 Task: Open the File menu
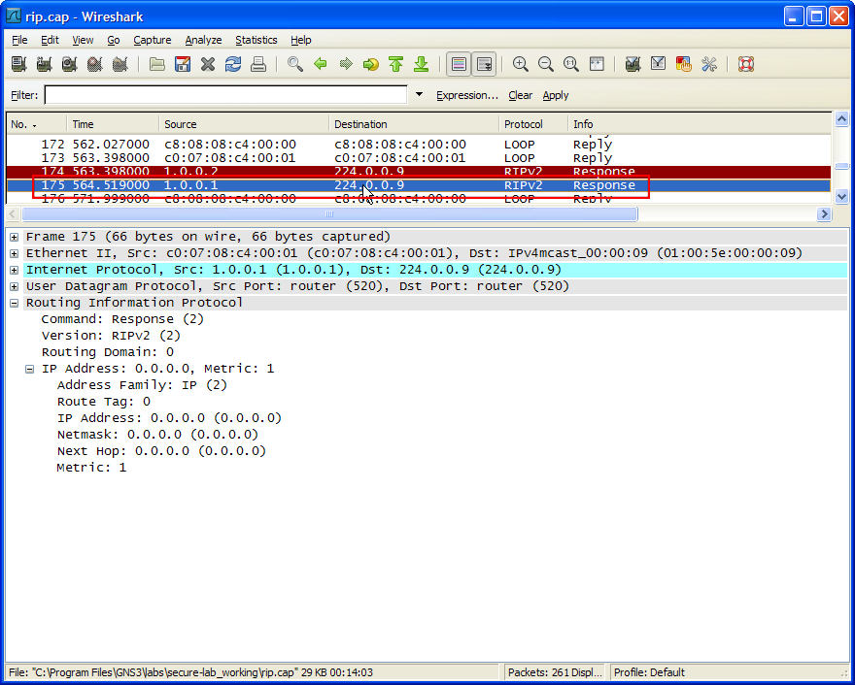tap(19, 40)
